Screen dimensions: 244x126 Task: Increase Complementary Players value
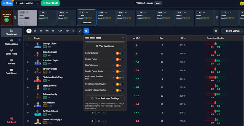pos(123,84)
